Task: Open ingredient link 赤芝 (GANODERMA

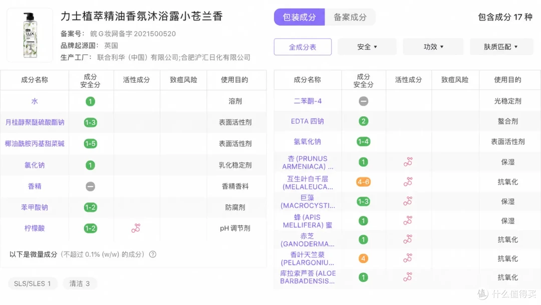Action: [x=308, y=240]
